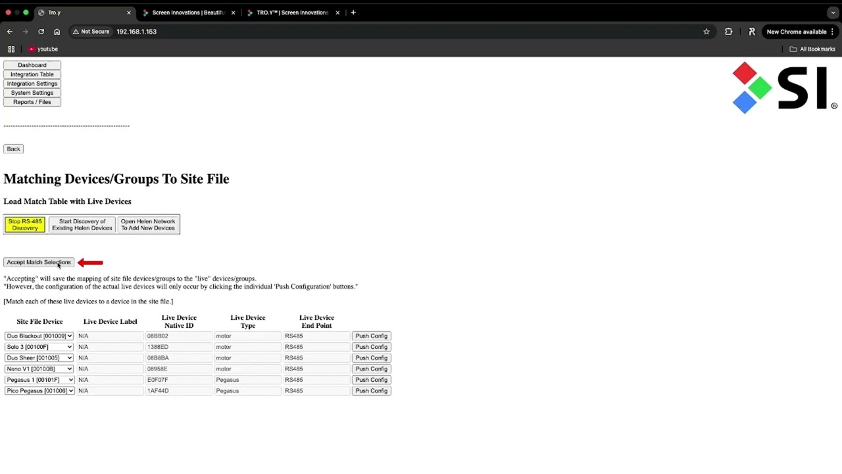This screenshot has height=474, width=842.
Task: Open All Bookmarks folder
Action: pos(812,49)
